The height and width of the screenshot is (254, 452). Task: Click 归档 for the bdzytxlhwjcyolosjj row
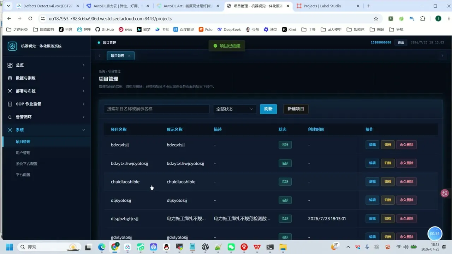(x=388, y=163)
